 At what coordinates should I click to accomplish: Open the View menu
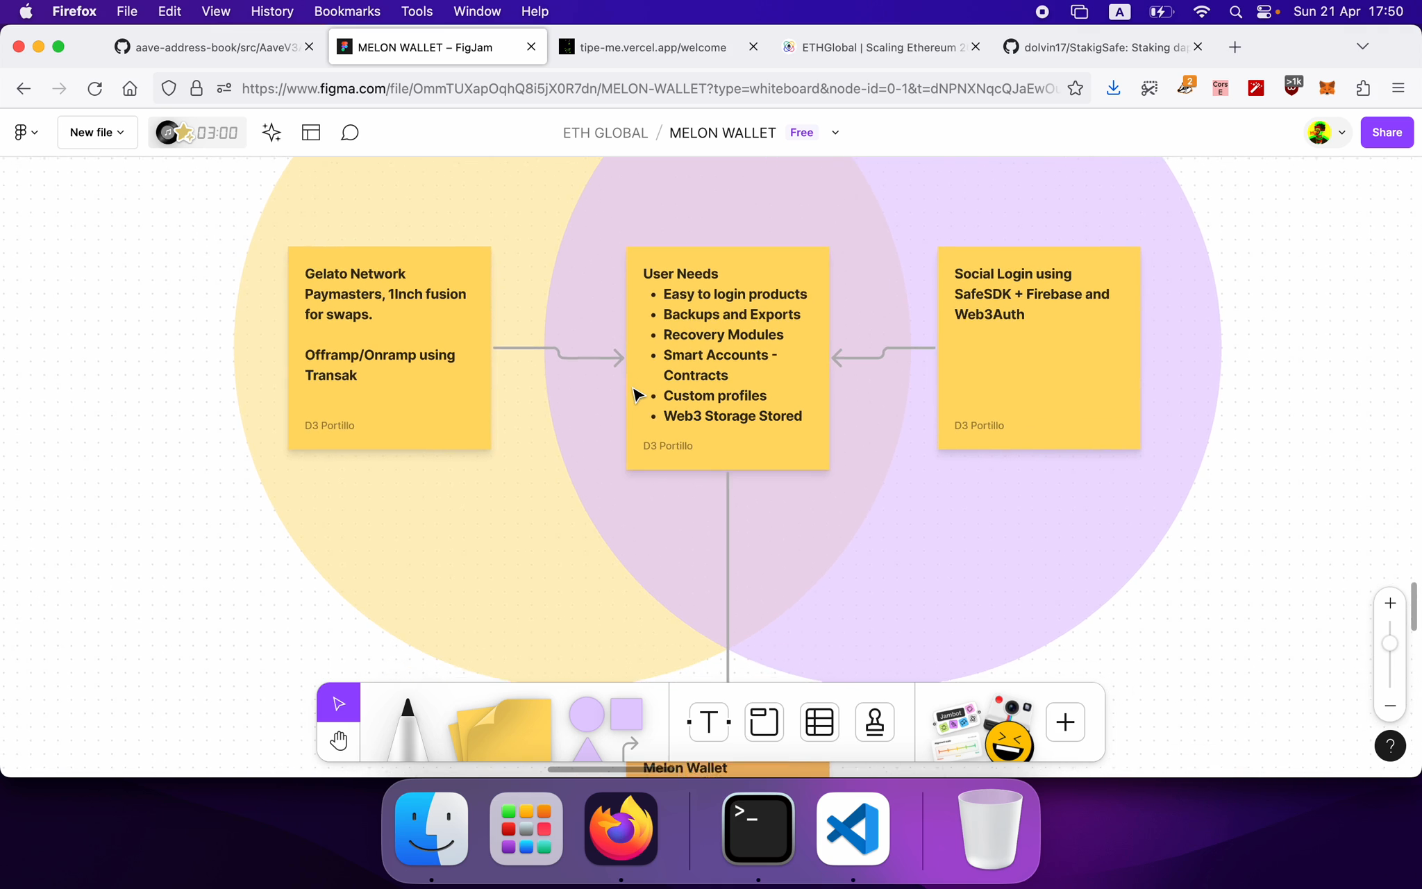coord(216,11)
